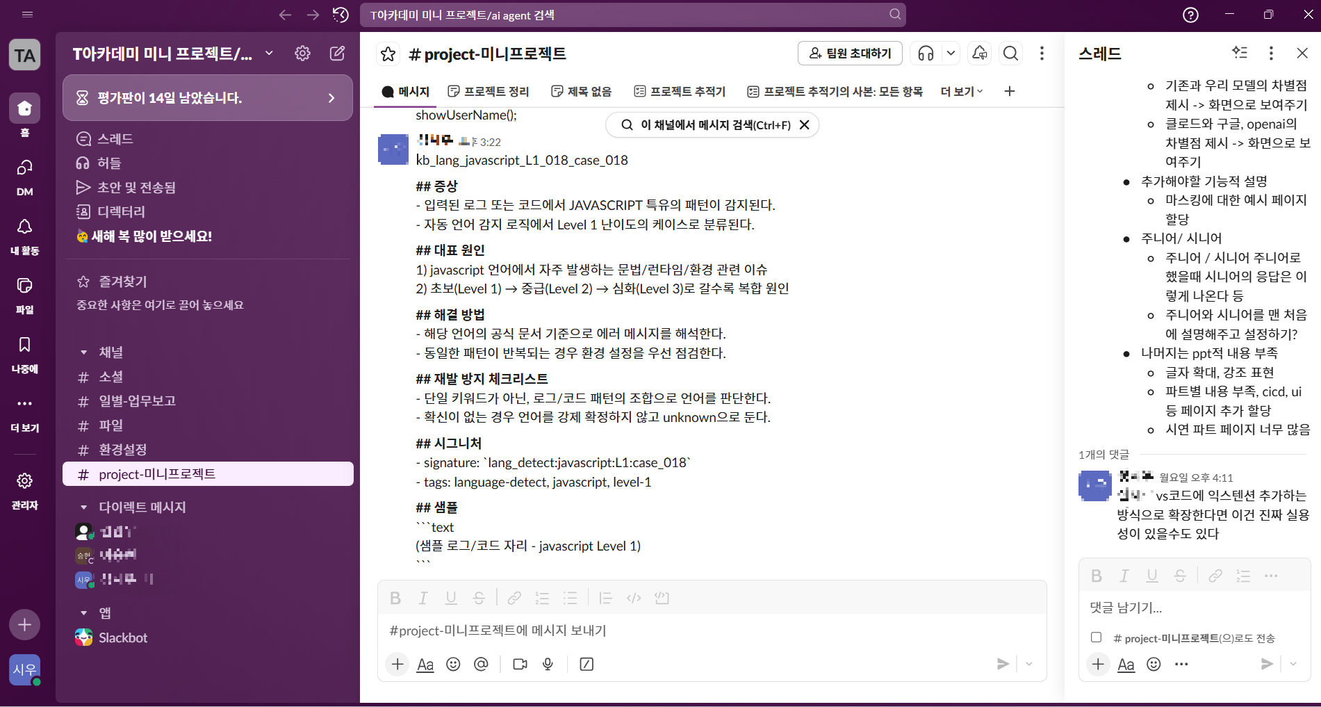Toggle bold in the channel composer
Image resolution: width=1321 pixels, height=707 pixels.
point(395,598)
